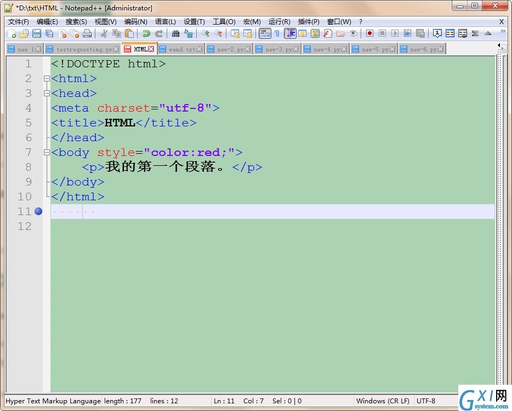The image size is (512, 411).
Task: Cut selection using the scissors icon
Action: coord(104,33)
